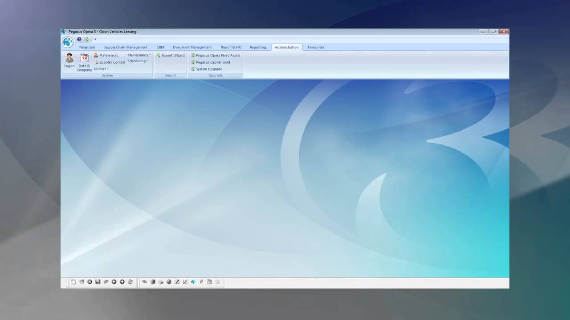
Task: Click the grey 3D cube icon
Action: pyautogui.click(x=153, y=282)
